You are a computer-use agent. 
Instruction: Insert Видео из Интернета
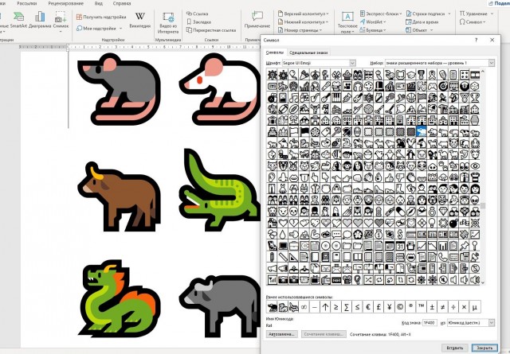pos(168,23)
